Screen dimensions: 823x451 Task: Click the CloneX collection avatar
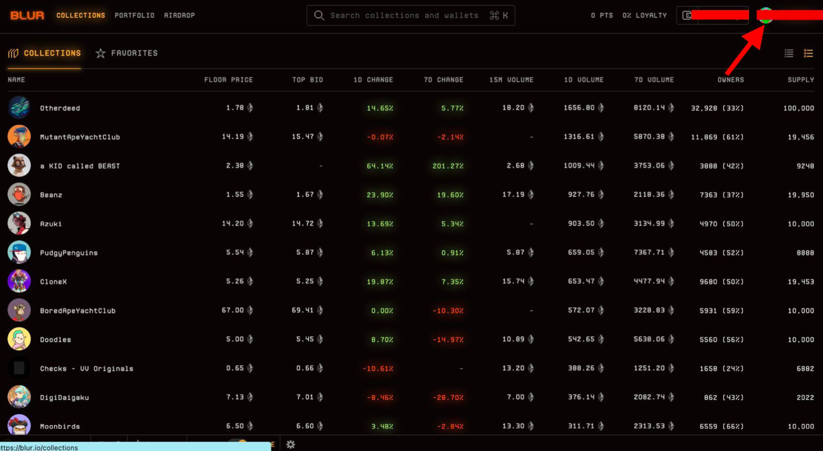click(19, 281)
